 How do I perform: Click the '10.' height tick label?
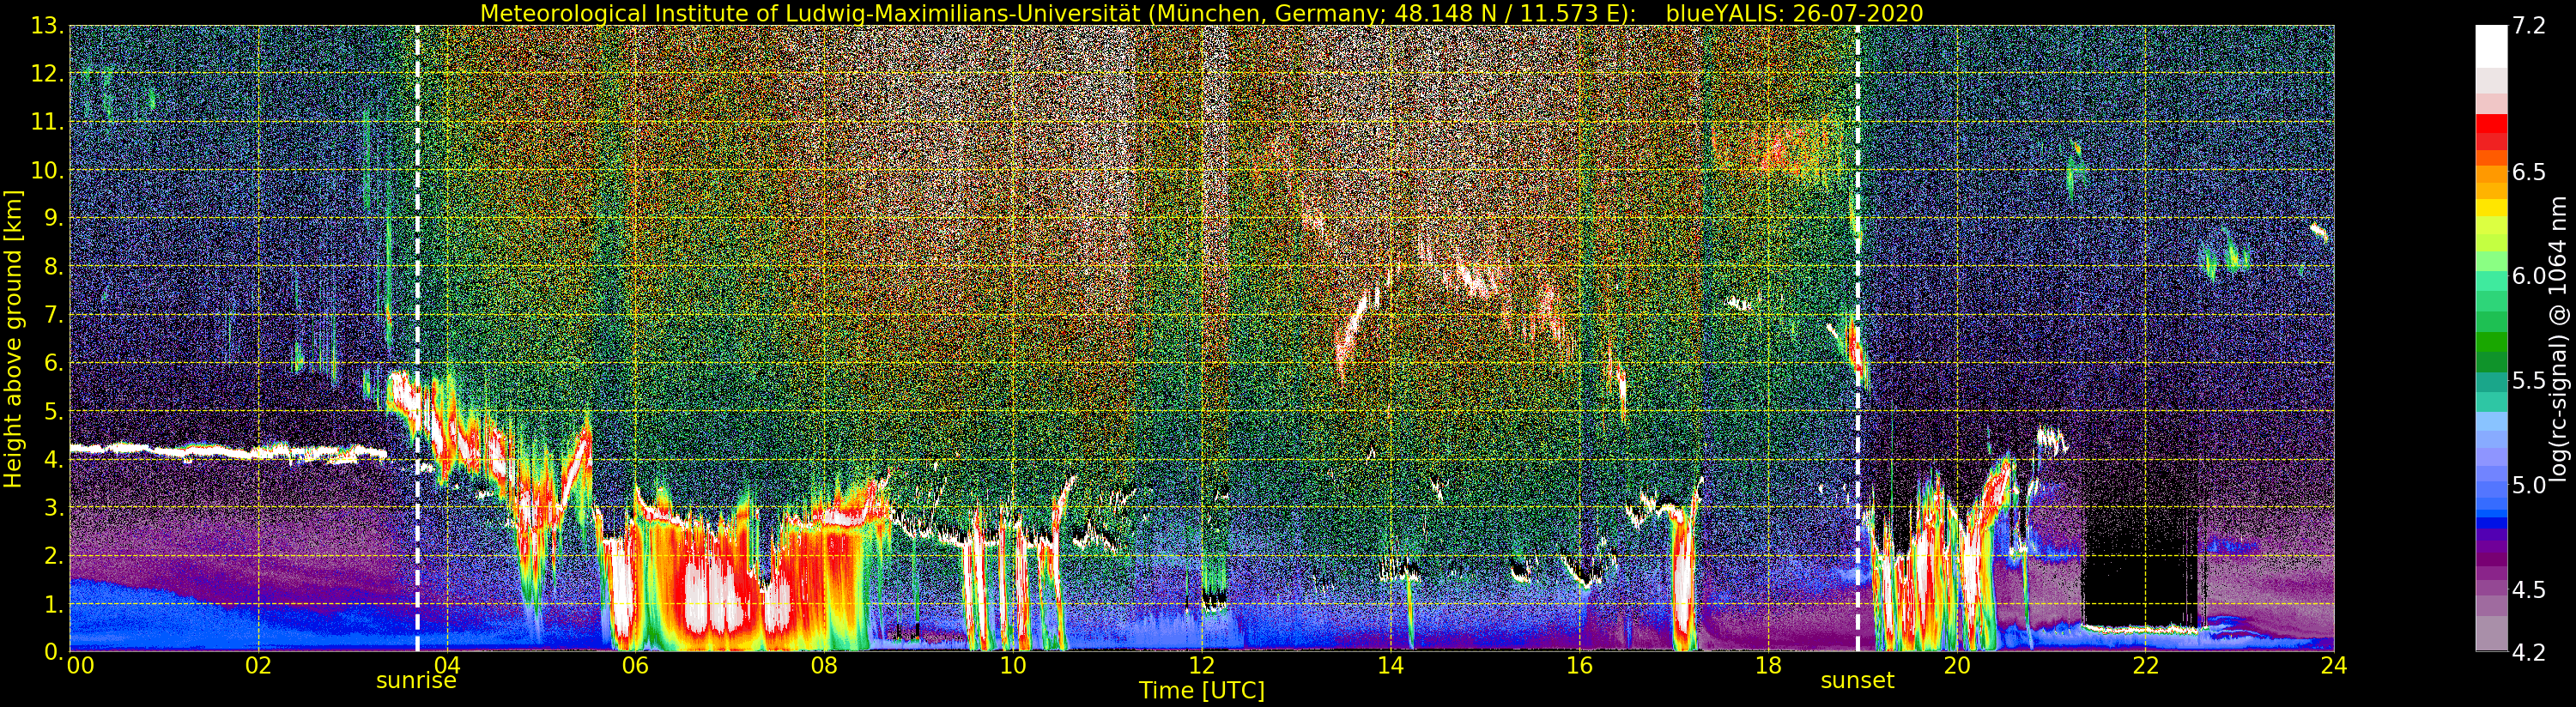click(48, 170)
